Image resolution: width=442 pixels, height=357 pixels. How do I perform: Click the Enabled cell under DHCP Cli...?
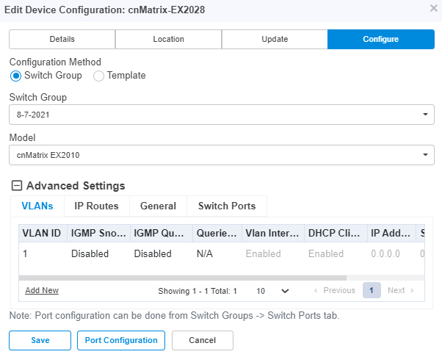tap(336, 253)
